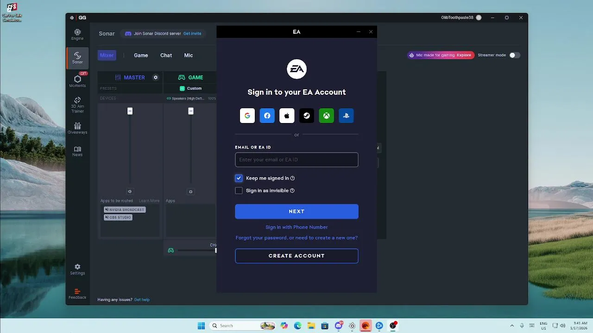This screenshot has width=593, height=333.
Task: Switch to the Chat tab in Sonar
Action: [166, 55]
